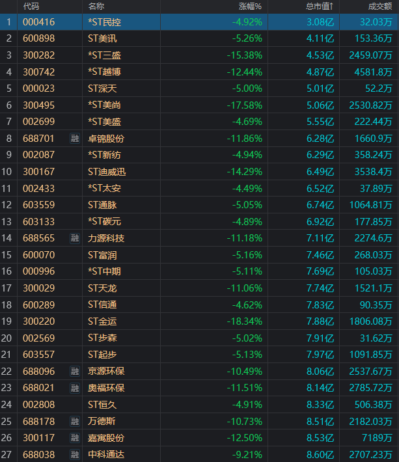The height and width of the screenshot is (462, 399).
Task: Click the 融 badge for 京源环保 row
Action: pyautogui.click(x=75, y=372)
